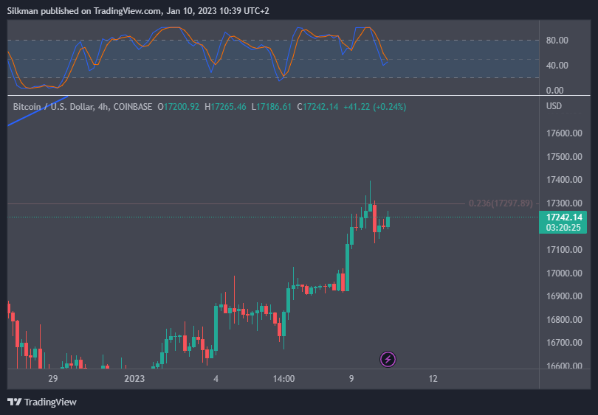The width and height of the screenshot is (598, 415).
Task: Click the 16900.00 price axis label
Action: coord(564,296)
